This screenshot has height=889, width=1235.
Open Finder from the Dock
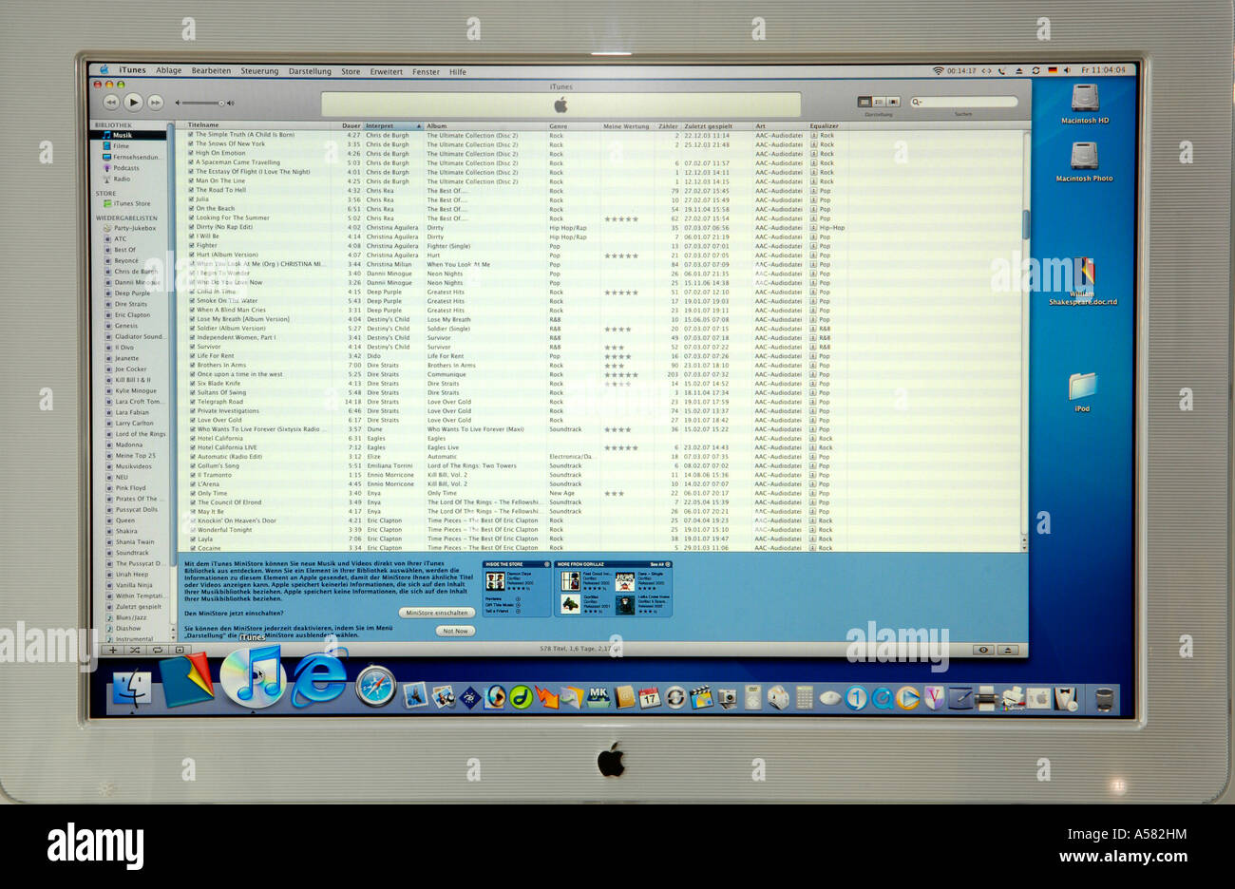coord(131,690)
